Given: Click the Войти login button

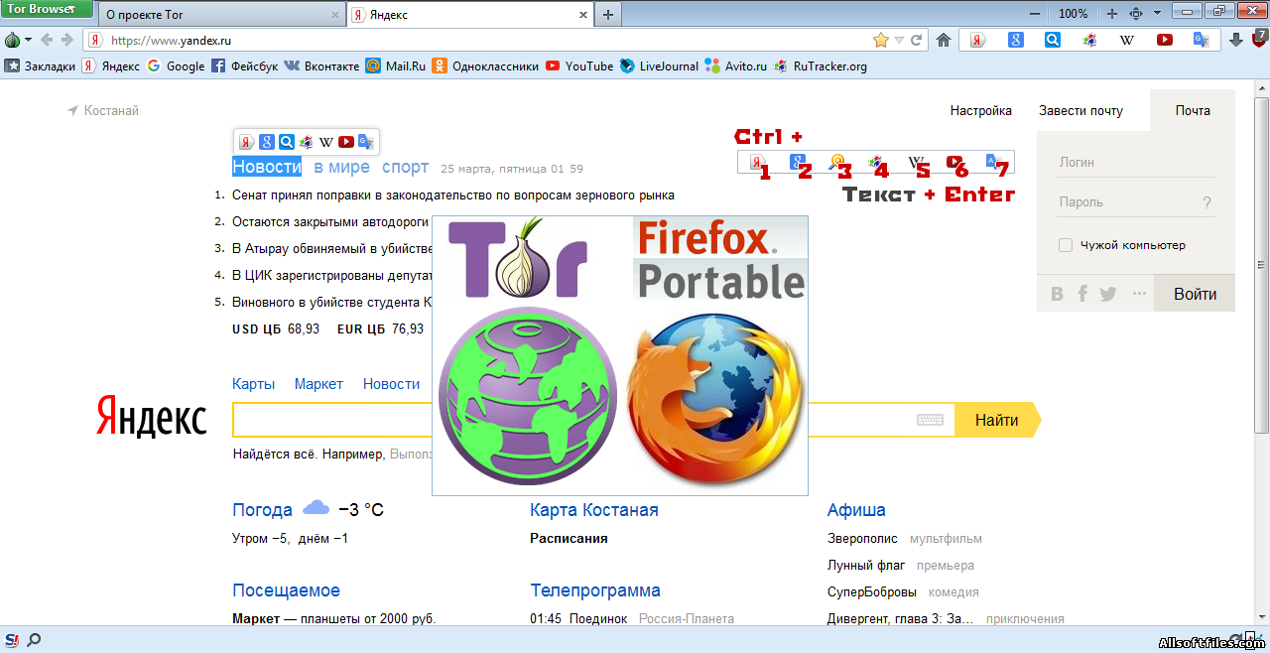Looking at the screenshot, I should [1195, 294].
